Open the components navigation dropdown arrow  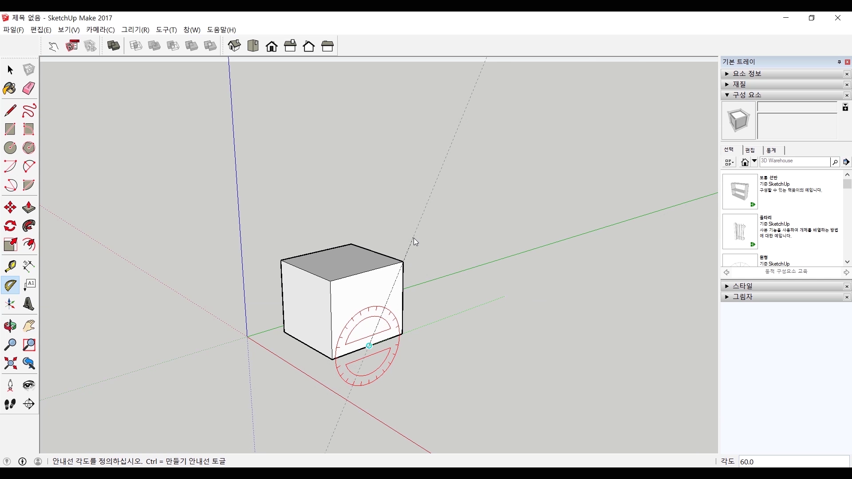754,161
